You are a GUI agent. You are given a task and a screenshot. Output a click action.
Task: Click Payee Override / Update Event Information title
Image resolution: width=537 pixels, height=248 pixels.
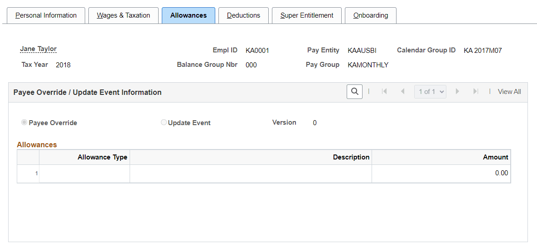pyautogui.click(x=87, y=92)
